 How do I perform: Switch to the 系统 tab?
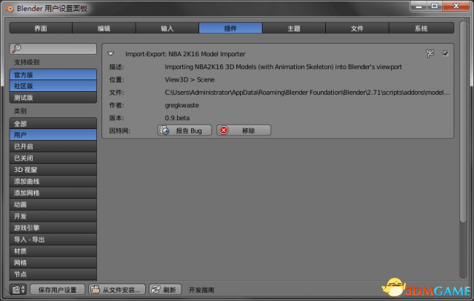[x=421, y=28]
